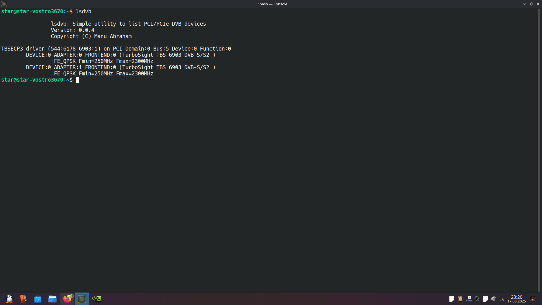Click the "ADAPTER:0" device line
The height and width of the screenshot is (305, 542).
coord(121,55)
